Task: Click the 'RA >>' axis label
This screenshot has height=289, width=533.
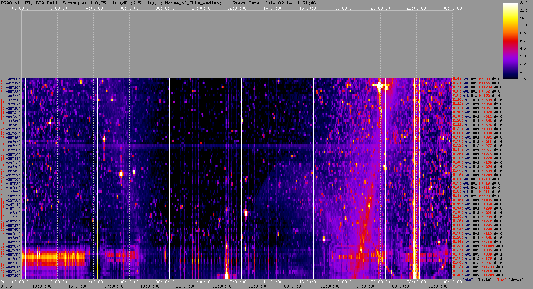Action: pos(6,282)
